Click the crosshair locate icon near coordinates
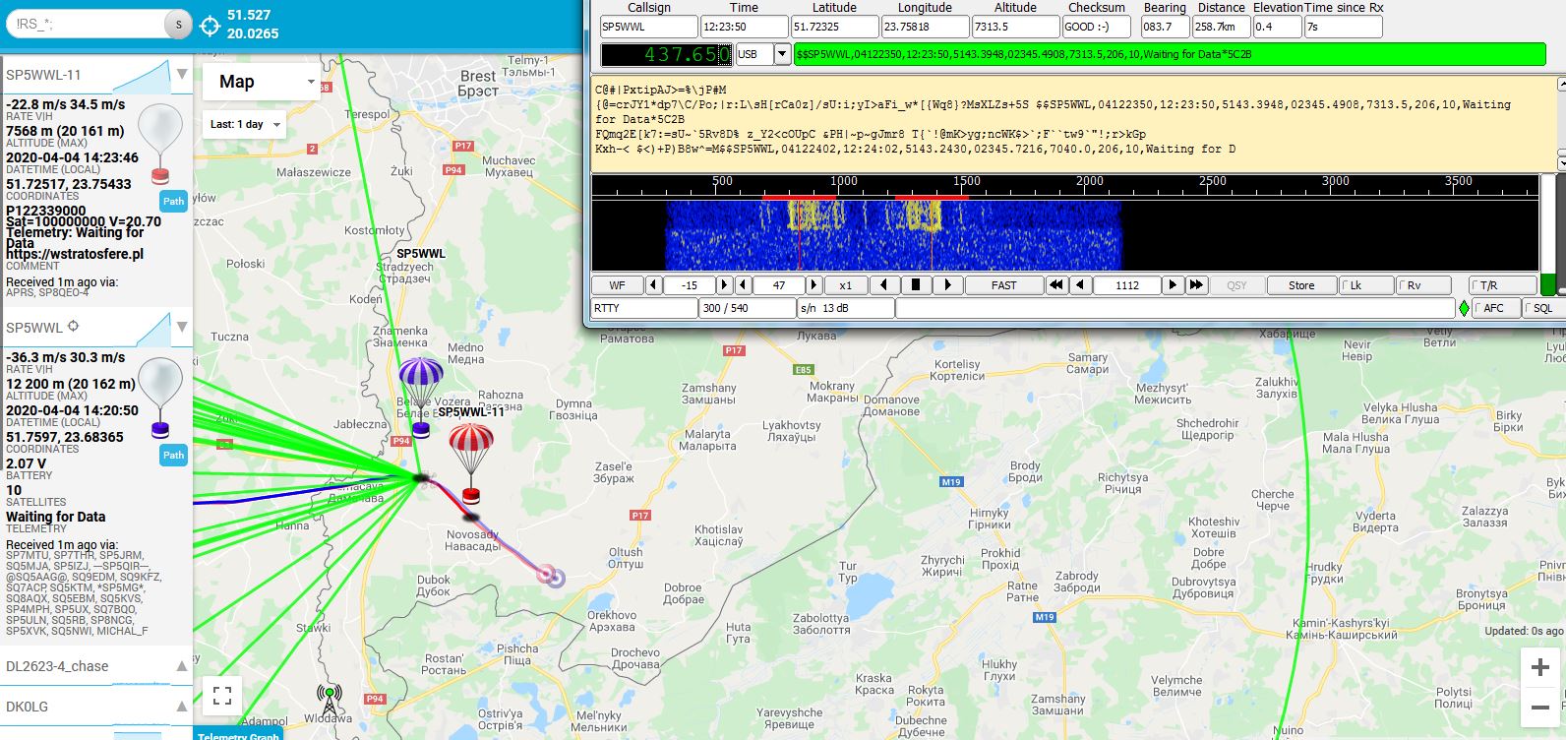 click(x=210, y=26)
